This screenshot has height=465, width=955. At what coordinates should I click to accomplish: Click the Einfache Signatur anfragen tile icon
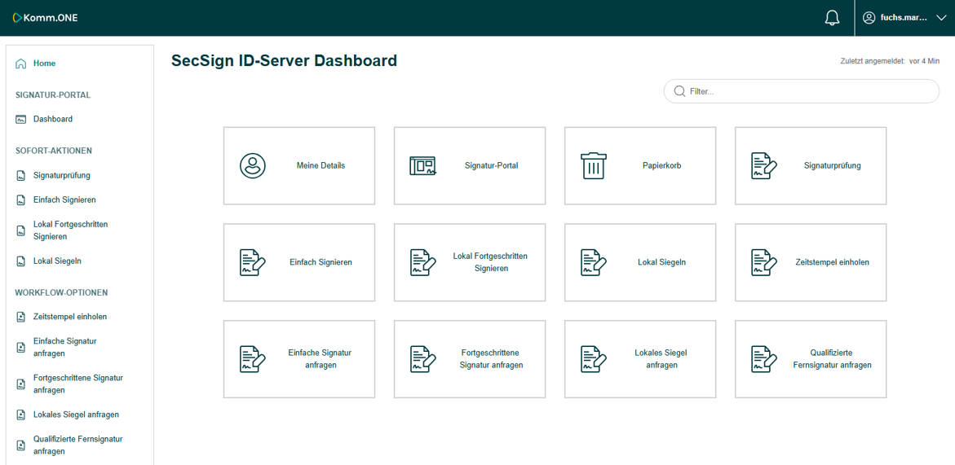(x=252, y=358)
